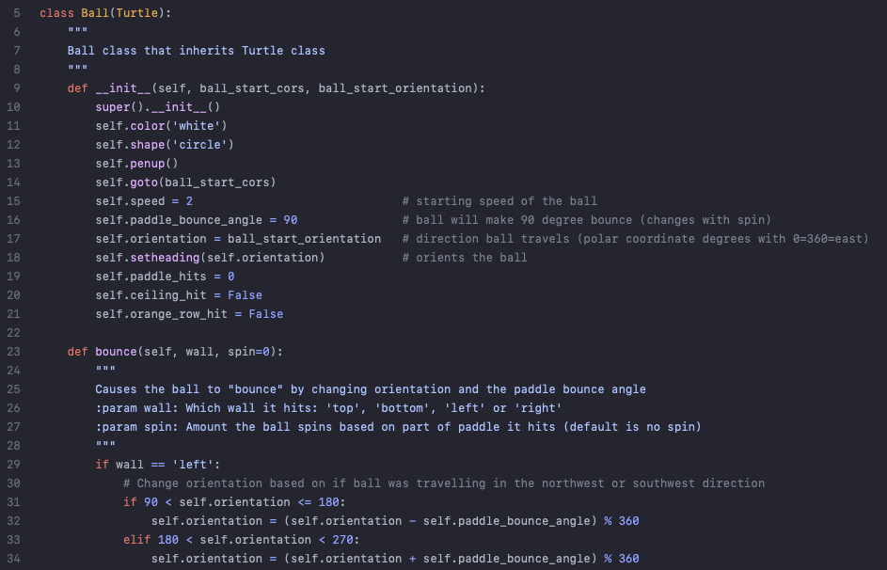Click the goto method on line 14
Image resolution: width=887 pixels, height=570 pixels.
tap(144, 182)
